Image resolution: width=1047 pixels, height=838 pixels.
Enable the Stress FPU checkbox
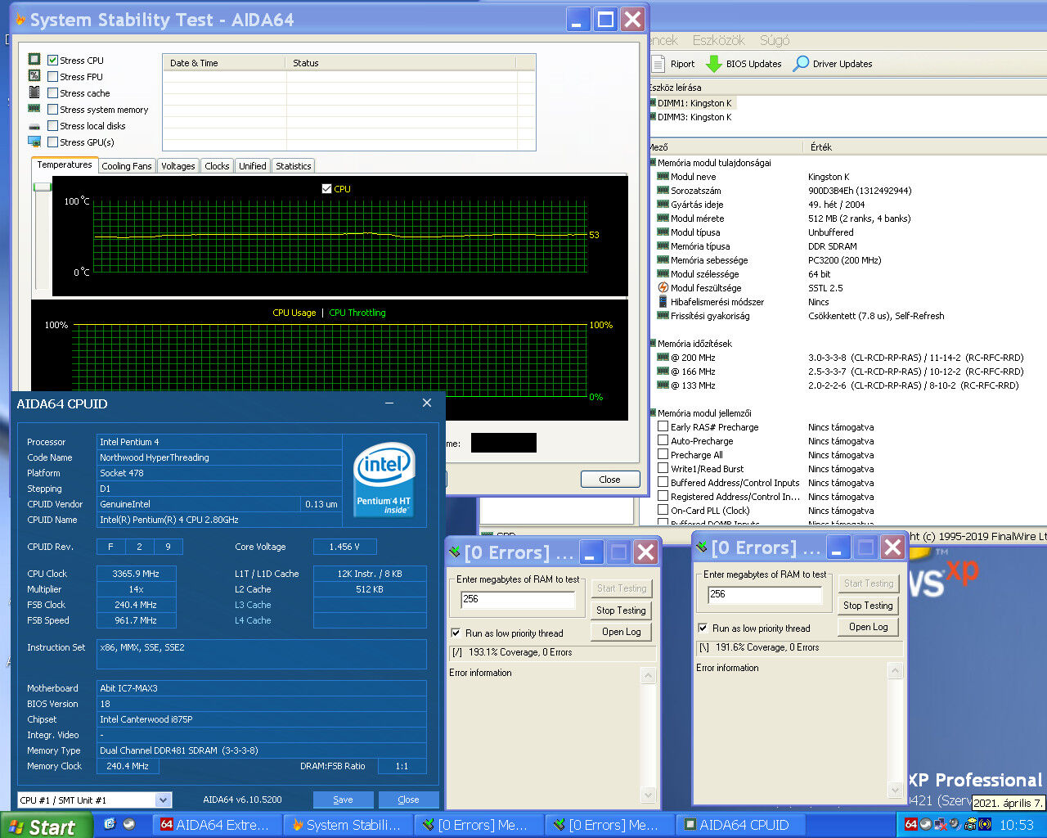pyautogui.click(x=52, y=76)
